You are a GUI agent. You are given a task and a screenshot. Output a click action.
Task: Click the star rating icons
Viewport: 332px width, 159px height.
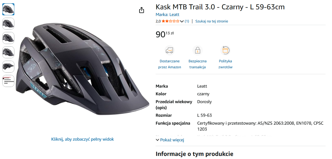pyautogui.click(x=170, y=21)
